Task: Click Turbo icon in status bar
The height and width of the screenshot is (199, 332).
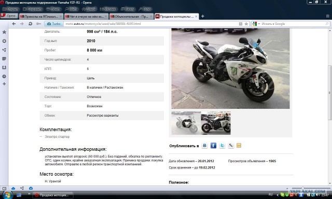Action: 31,188
